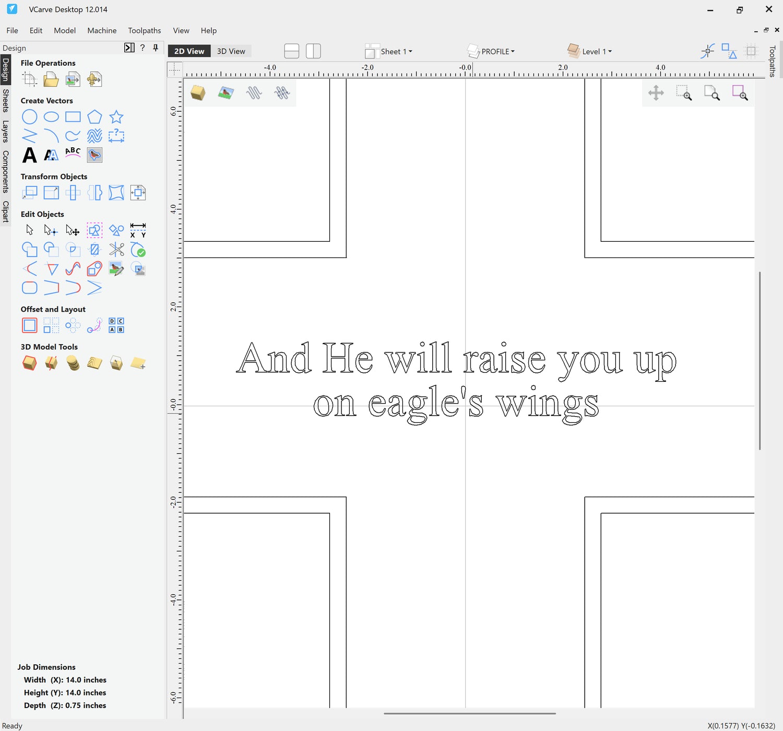The width and height of the screenshot is (783, 731).
Task: Select the Draw Rectangle tool
Action: click(73, 117)
